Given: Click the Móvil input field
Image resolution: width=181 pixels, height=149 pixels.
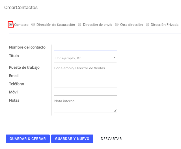Looking at the screenshot, I should (x=85, y=93).
